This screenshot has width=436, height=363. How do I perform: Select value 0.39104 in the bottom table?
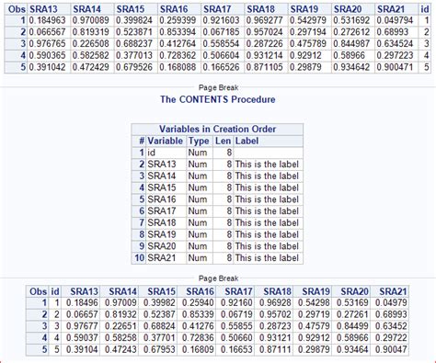[x=82, y=349]
